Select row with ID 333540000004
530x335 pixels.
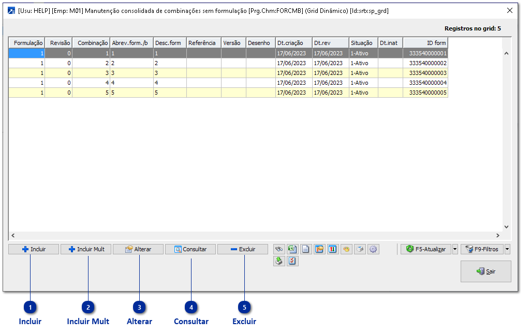click(228, 83)
